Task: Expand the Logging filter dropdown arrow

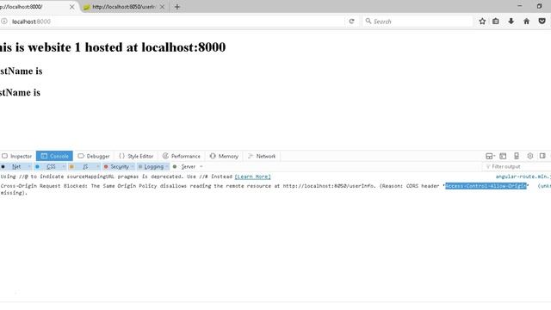Action: (167, 166)
